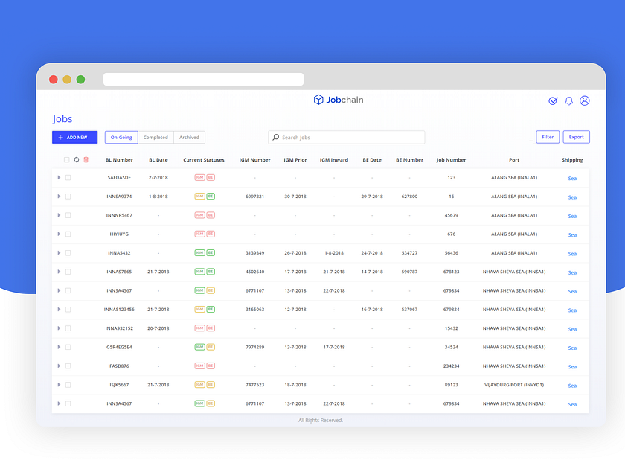Click the Sea shipping link on INNNR5467 row

tap(572, 215)
